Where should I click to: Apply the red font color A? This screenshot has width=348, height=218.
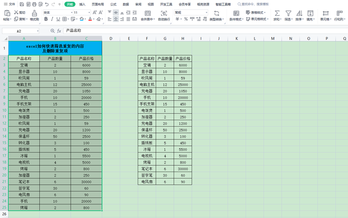[x=90, y=19]
